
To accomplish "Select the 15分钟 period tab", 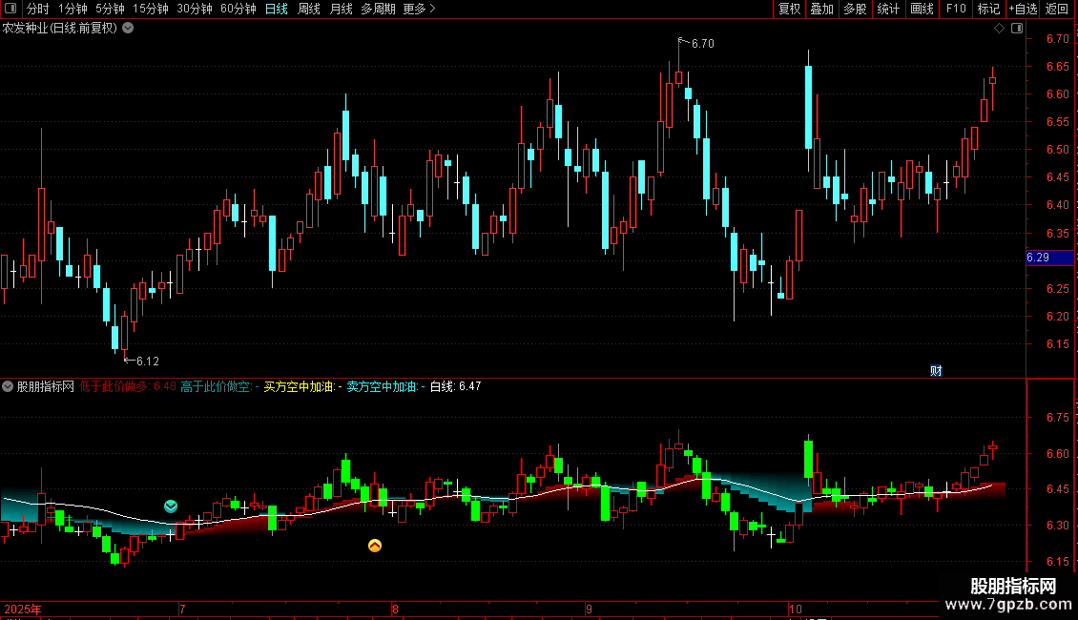I will [x=151, y=9].
